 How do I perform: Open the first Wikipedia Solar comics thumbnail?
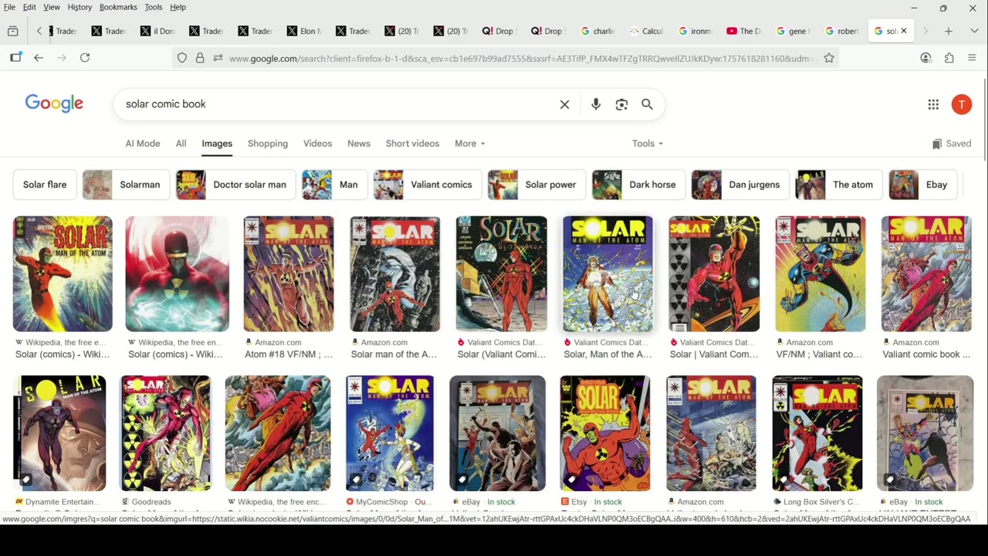pos(63,274)
